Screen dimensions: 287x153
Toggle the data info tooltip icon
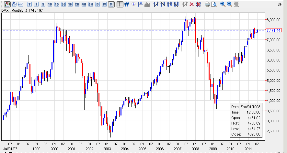pos(133,4)
